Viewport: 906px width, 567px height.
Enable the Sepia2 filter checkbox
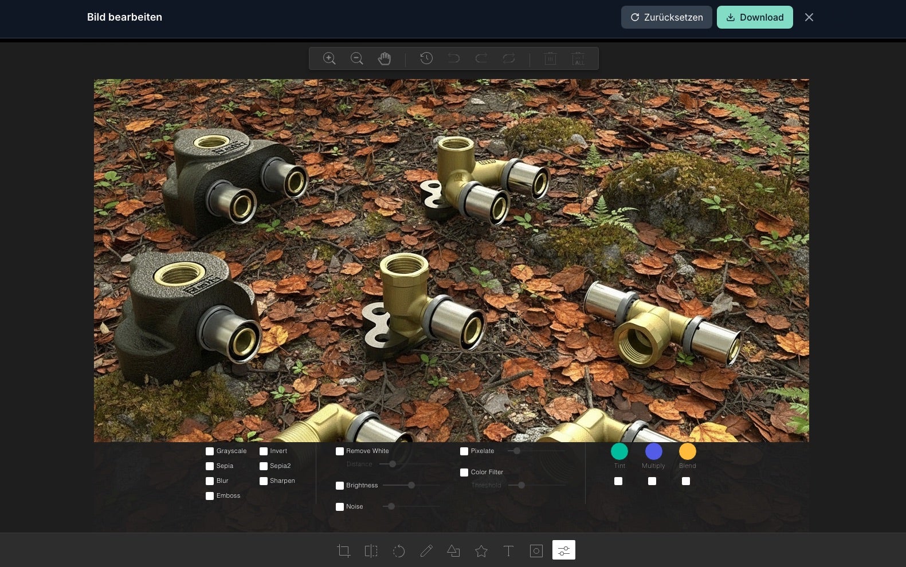point(264,466)
